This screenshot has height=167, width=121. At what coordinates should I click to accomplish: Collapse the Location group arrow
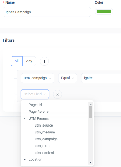click(25, 159)
